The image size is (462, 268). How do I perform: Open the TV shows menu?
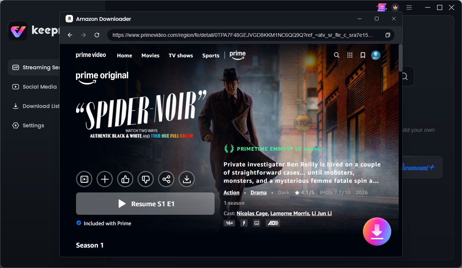181,55
